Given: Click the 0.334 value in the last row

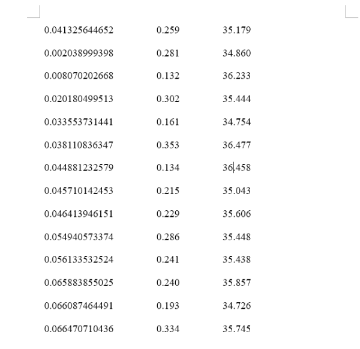Looking at the screenshot, I should click(x=167, y=327).
